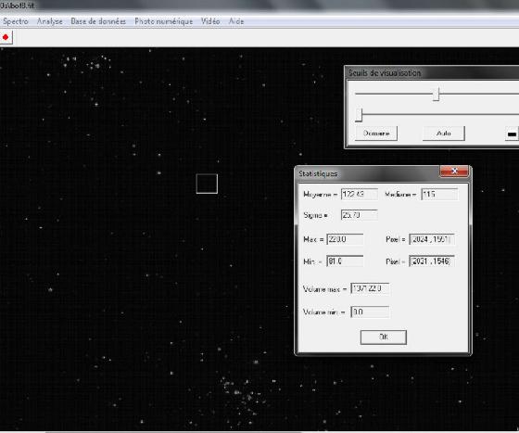
Task: Click the Volume max field
Action: click(x=370, y=288)
